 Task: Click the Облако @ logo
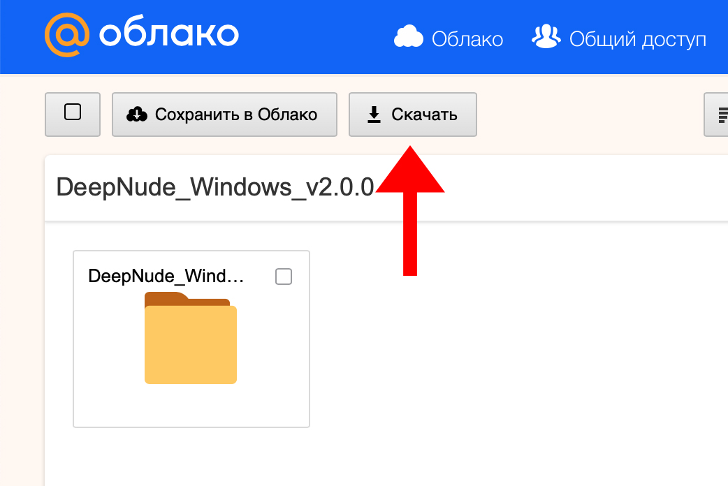pos(142,35)
